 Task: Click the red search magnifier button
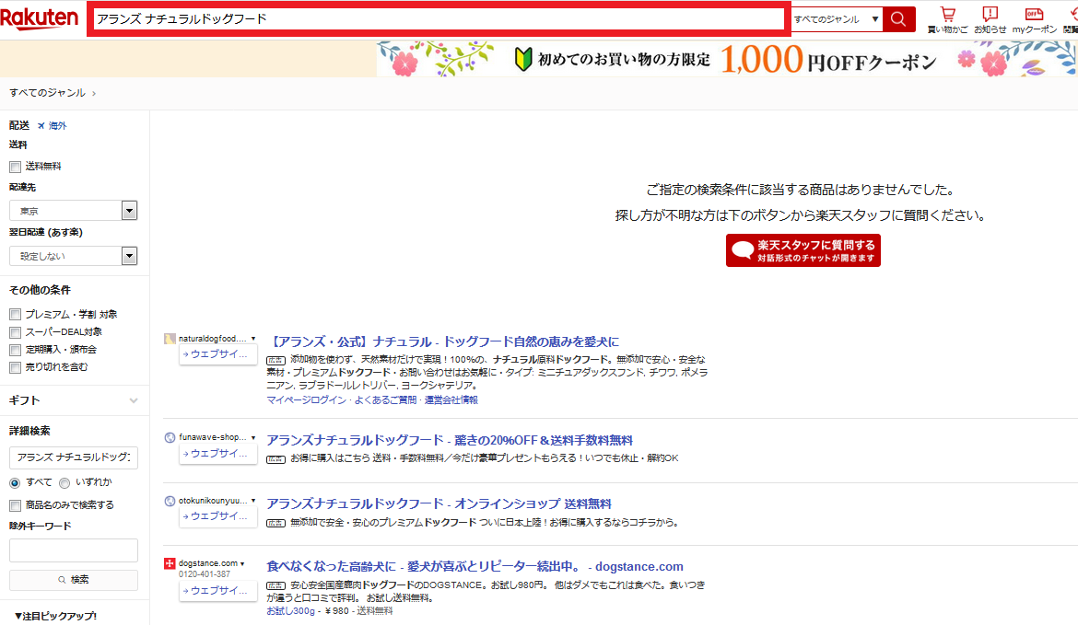(x=898, y=18)
